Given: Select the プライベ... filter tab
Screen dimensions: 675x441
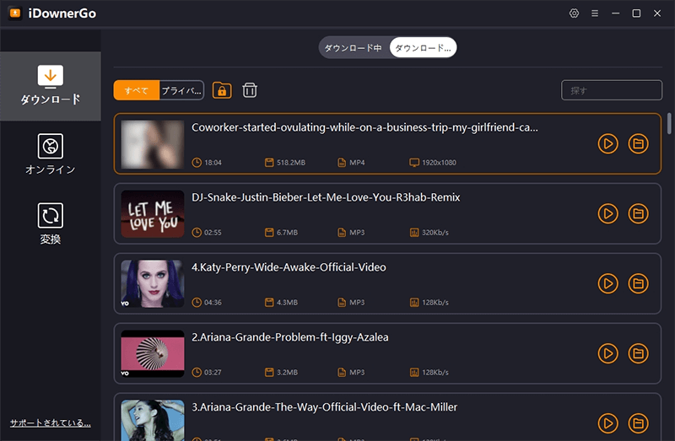Looking at the screenshot, I should [x=181, y=90].
